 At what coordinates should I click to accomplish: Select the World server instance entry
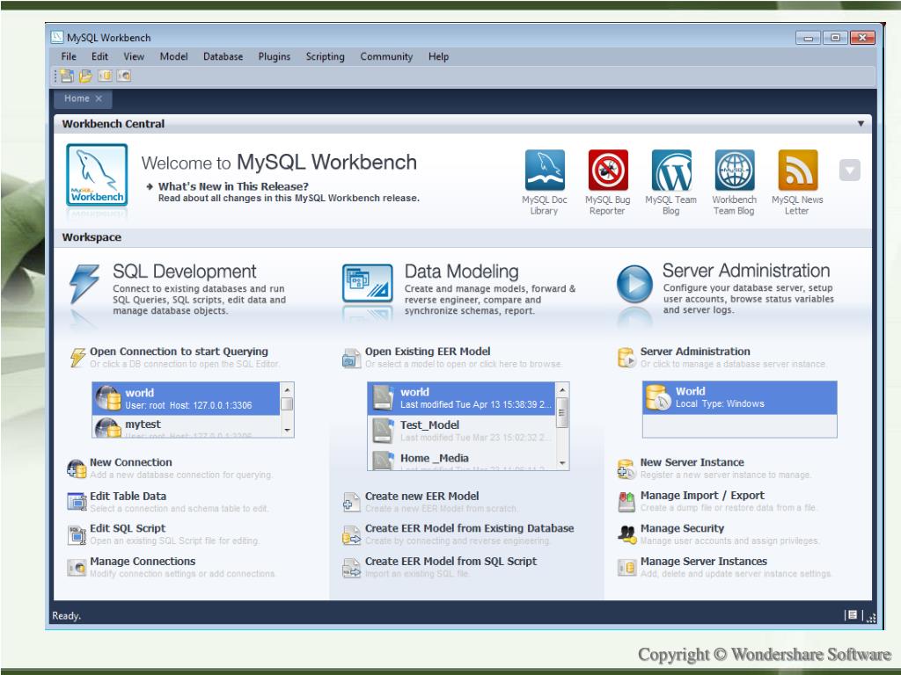click(x=739, y=397)
